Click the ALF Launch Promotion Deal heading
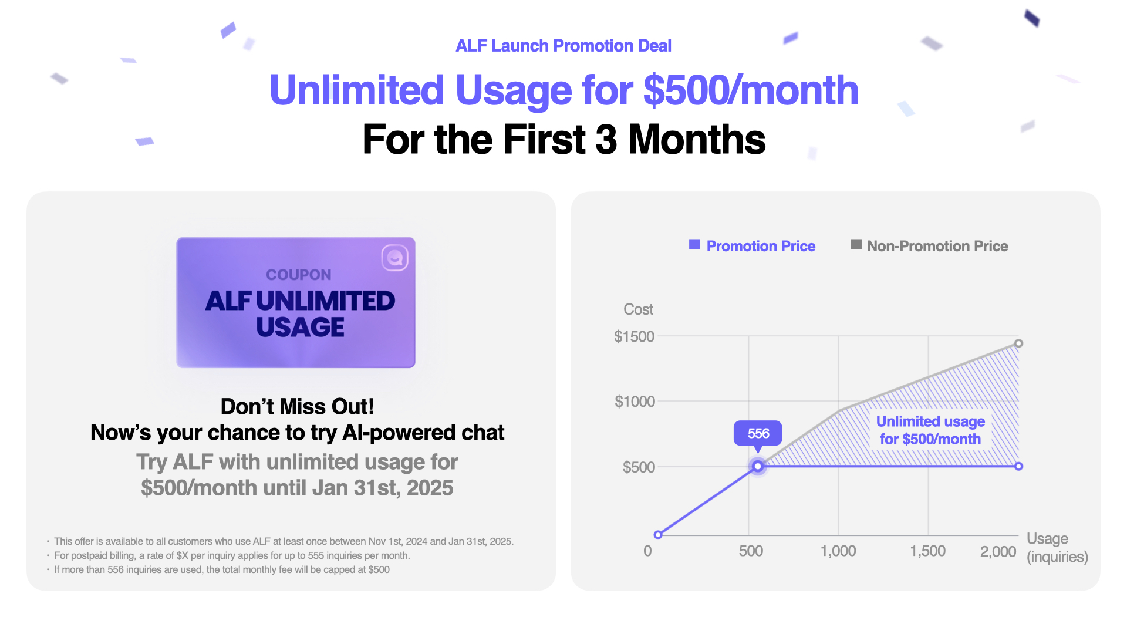The image size is (1127, 634). pyautogui.click(x=563, y=46)
